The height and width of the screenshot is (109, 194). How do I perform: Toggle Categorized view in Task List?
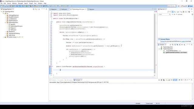[x=172, y=12]
